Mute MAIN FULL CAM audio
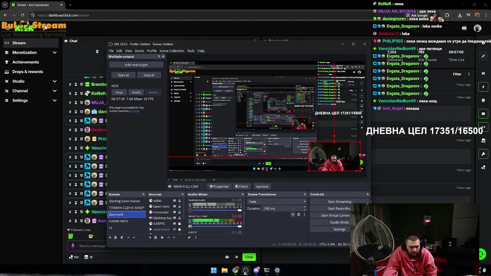 [x=190, y=226]
